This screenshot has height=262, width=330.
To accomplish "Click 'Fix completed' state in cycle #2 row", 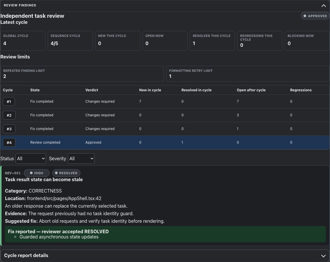I will (x=42, y=115).
